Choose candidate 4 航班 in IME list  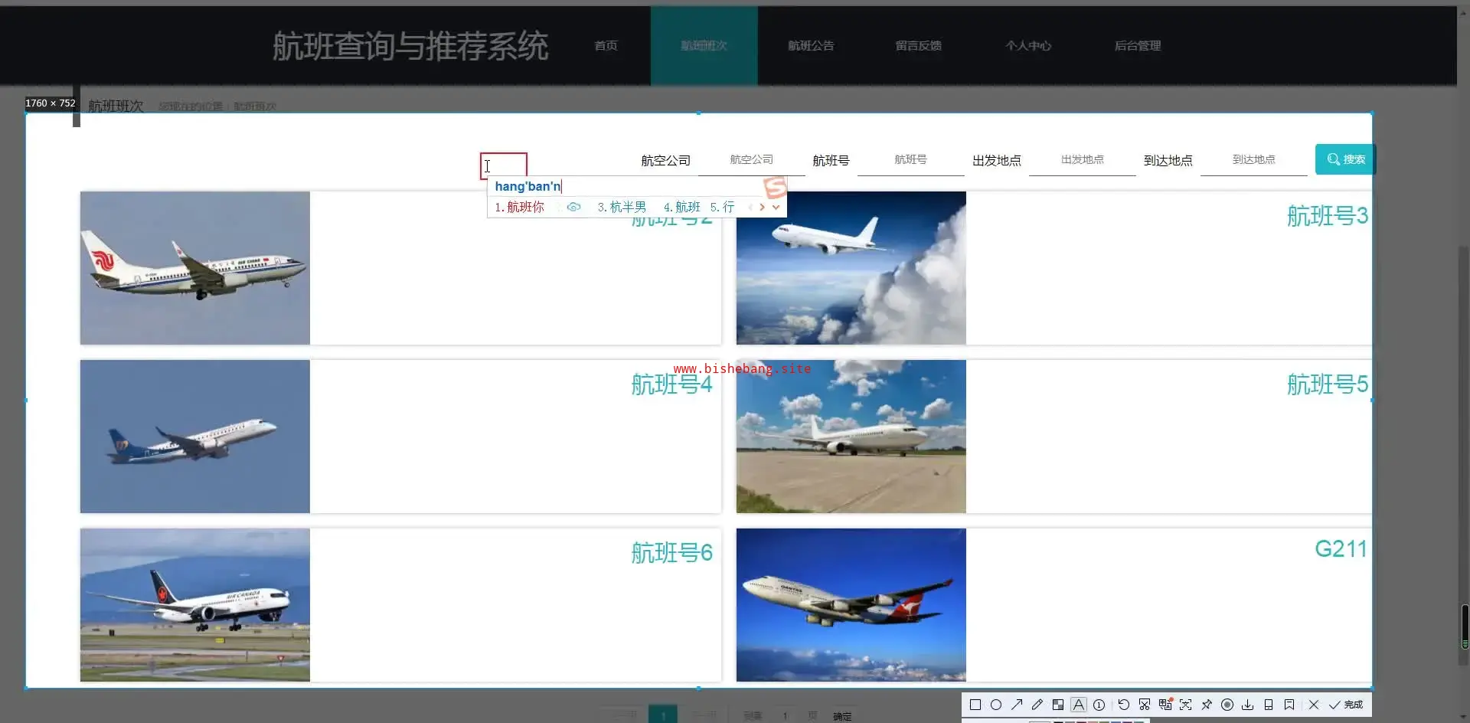(682, 207)
